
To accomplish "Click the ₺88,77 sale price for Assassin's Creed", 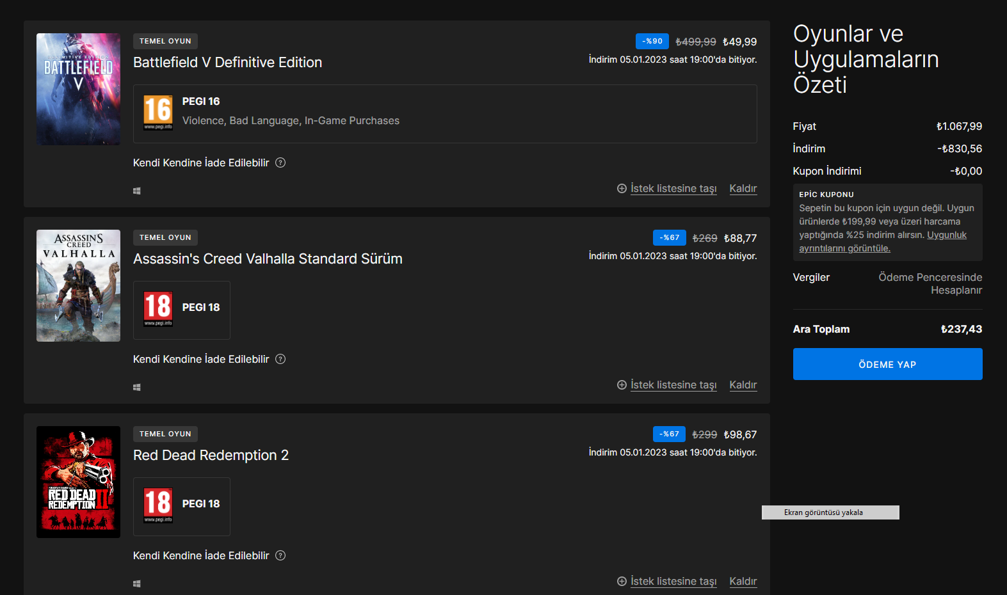I will [x=740, y=238].
